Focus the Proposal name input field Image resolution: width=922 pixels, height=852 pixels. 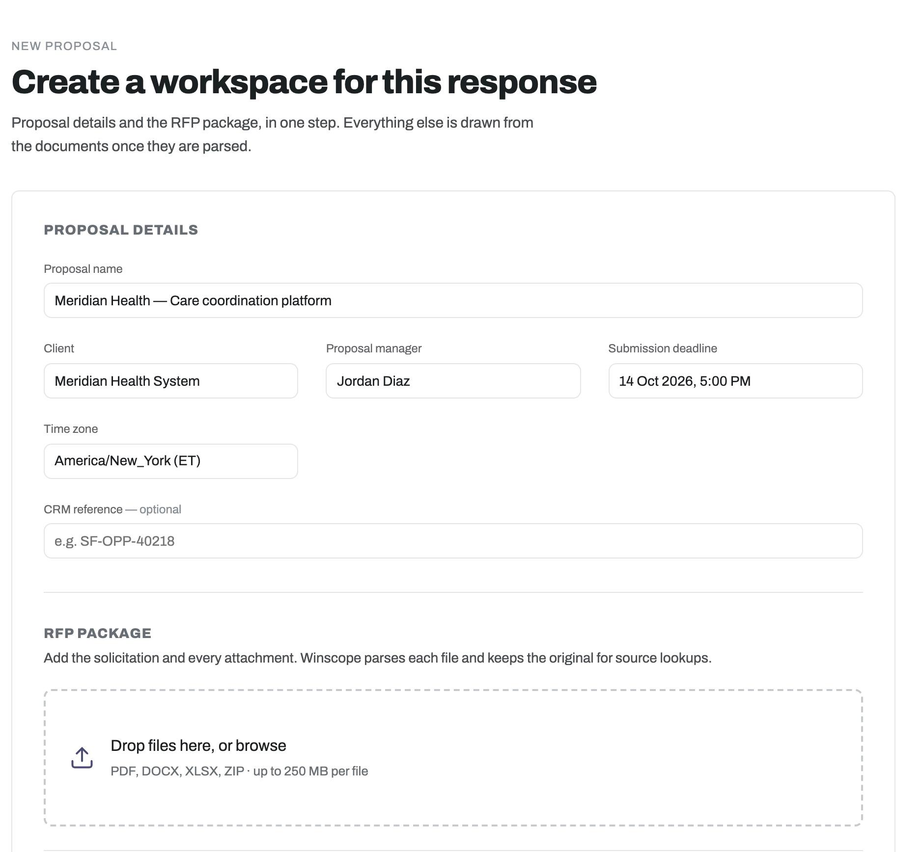[x=453, y=300]
